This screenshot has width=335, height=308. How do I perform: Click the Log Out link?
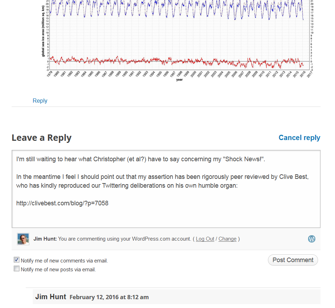pos(205,239)
